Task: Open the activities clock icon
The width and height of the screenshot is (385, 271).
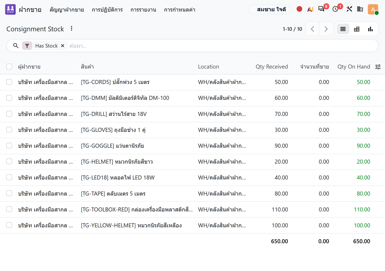Action: pos(336,9)
